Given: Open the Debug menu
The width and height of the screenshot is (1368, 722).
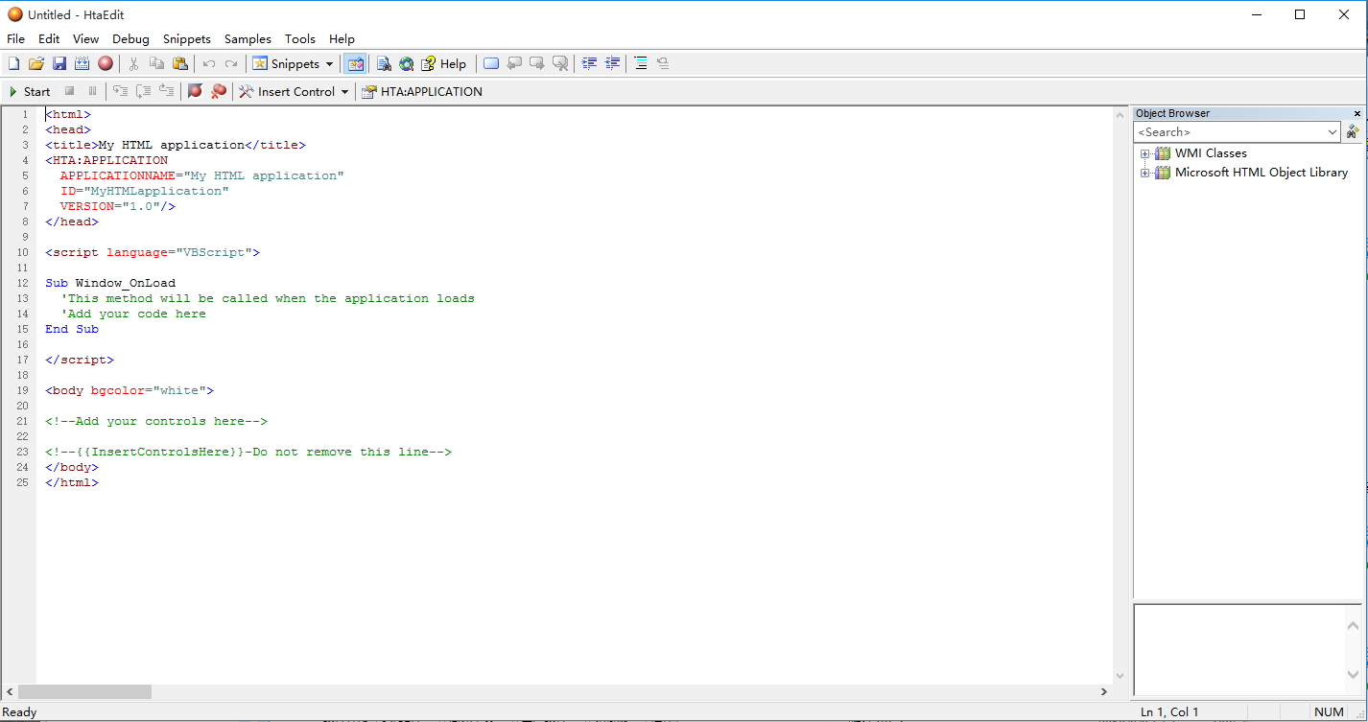Looking at the screenshot, I should click(x=130, y=38).
